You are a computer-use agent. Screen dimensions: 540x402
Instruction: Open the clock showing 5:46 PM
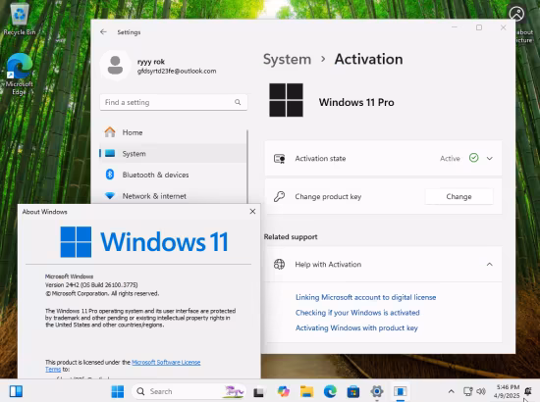pos(508,391)
